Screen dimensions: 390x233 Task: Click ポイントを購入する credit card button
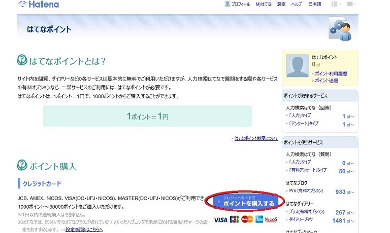pyautogui.click(x=245, y=201)
